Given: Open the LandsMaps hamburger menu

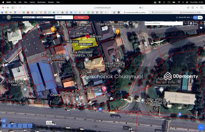Looking at the screenshot, I should (4, 17).
